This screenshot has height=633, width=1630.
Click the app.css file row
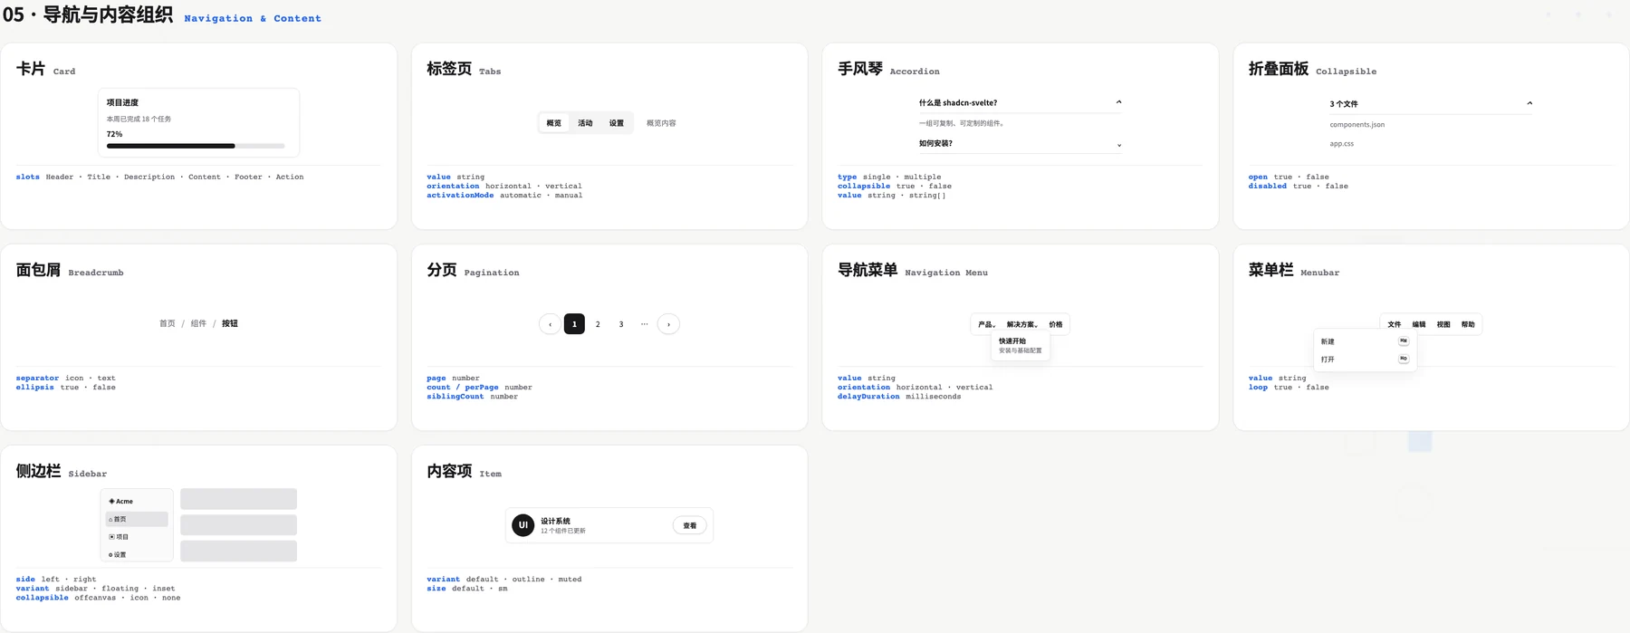1341,144
